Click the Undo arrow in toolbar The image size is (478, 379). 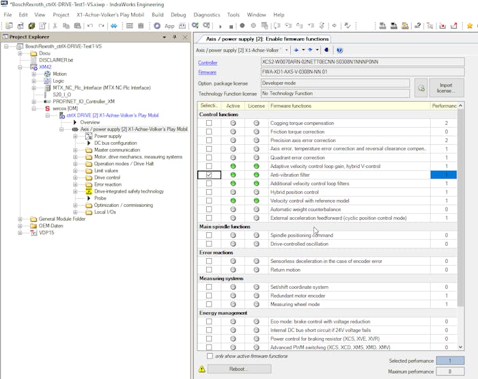(x=90, y=26)
